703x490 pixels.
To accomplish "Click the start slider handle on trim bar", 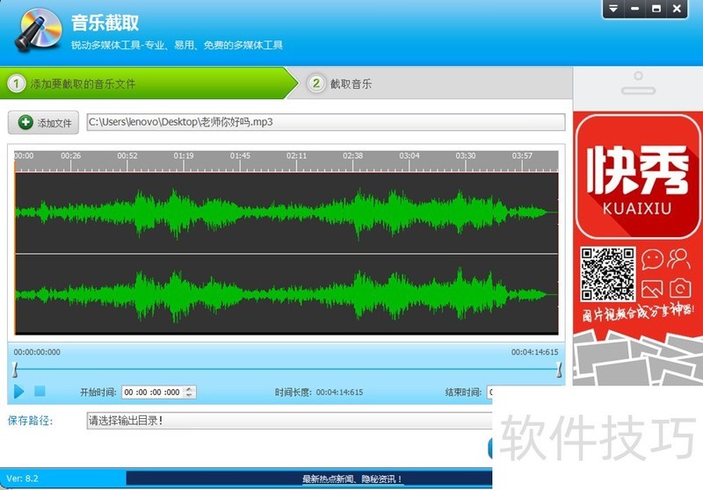I will coord(15,370).
